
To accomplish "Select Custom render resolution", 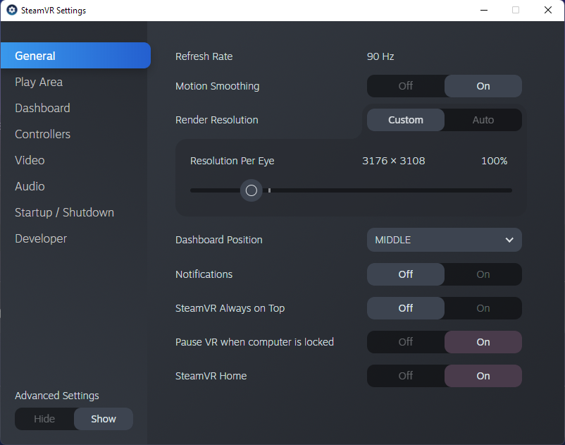I will (406, 120).
